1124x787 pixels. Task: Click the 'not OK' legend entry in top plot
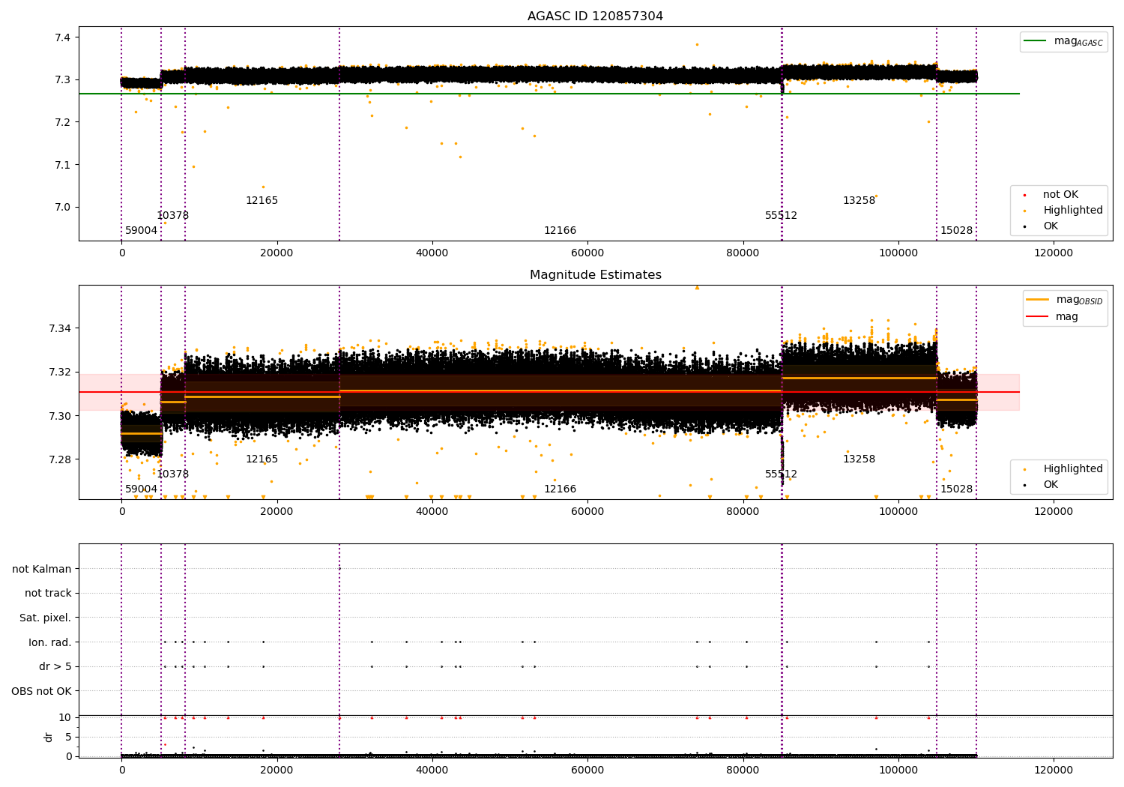coord(1060,195)
